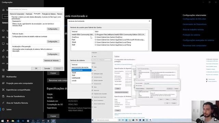Viewport: 219px width, 123px height.
Task: Click the Experiências compartilhadas icon
Action: (3, 90)
